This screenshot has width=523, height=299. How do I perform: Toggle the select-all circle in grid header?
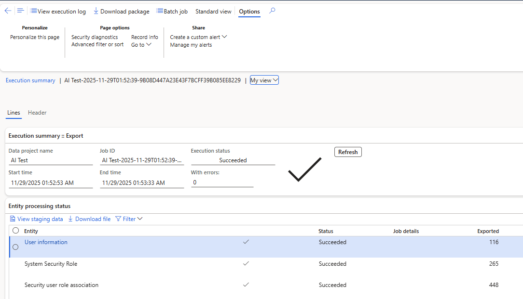[x=15, y=231]
